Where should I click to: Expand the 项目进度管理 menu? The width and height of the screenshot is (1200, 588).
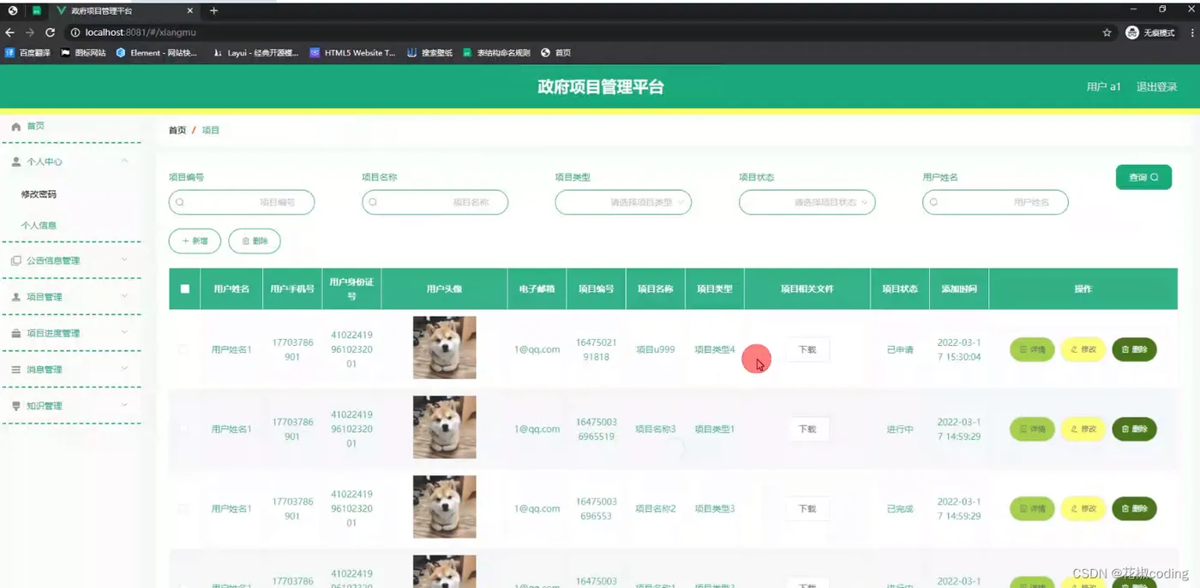point(125,332)
